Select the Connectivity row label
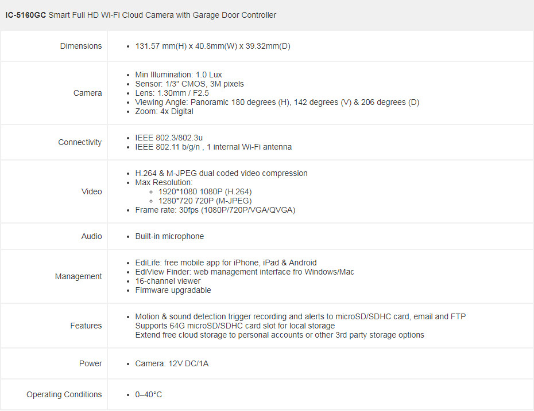Viewport: 534px width, 411px height. pos(80,142)
